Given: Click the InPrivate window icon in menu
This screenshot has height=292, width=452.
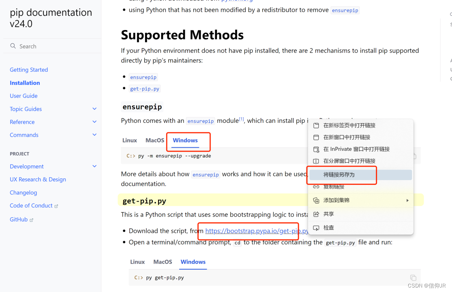Looking at the screenshot, I should 316,149.
